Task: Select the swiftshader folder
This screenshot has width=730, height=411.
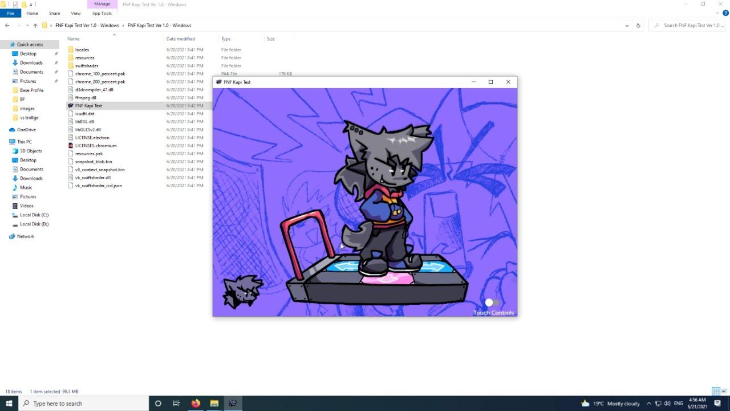Action: click(x=87, y=66)
